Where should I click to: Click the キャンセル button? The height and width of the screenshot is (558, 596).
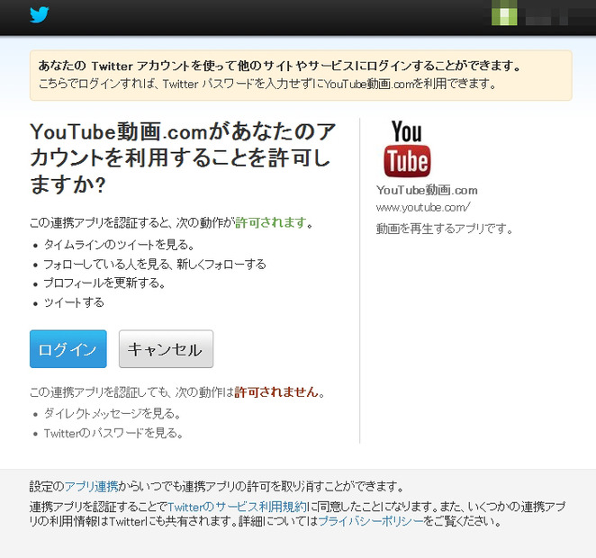click(x=166, y=348)
